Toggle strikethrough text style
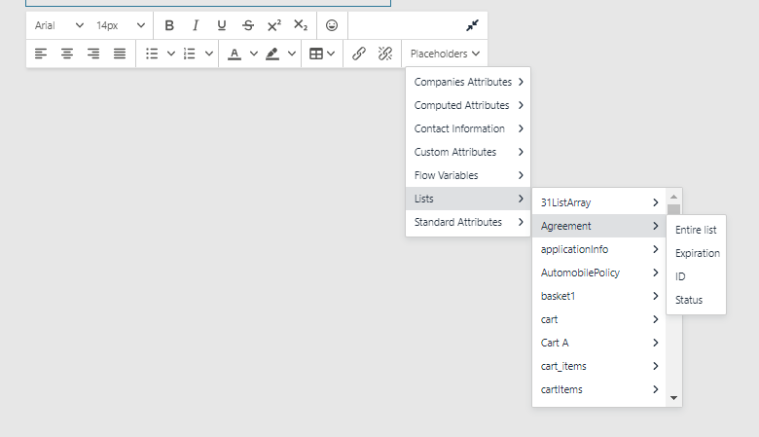Screen dimensions: 759x437 (x=247, y=25)
